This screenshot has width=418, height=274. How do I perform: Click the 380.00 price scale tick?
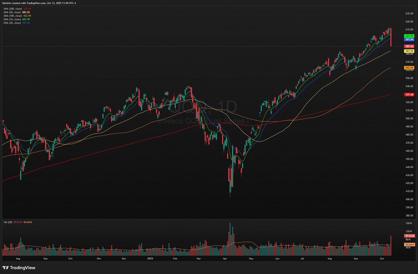(x=409, y=215)
